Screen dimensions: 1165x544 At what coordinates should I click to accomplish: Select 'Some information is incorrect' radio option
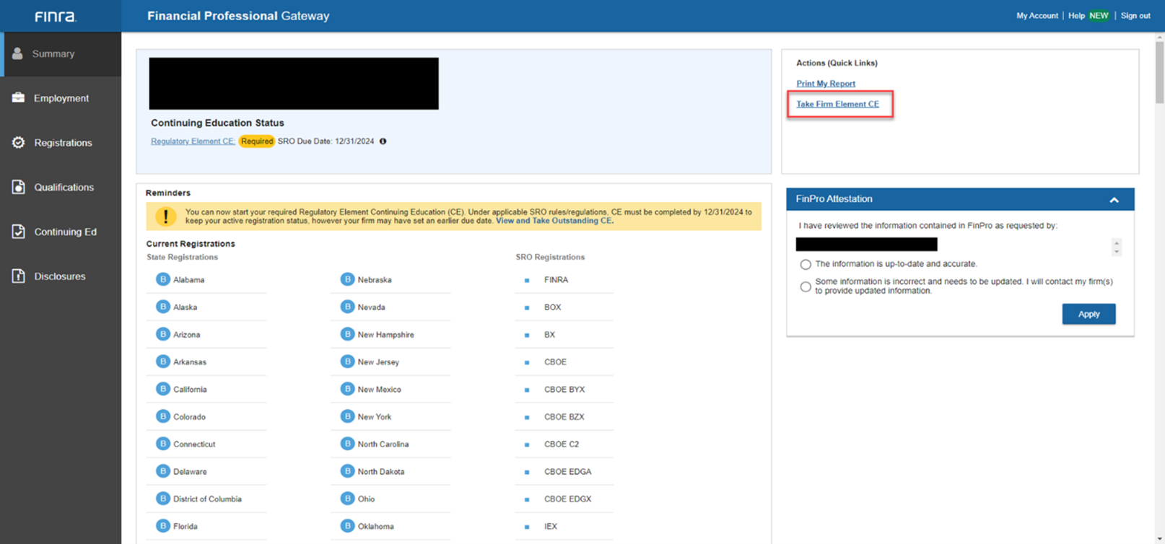(806, 287)
